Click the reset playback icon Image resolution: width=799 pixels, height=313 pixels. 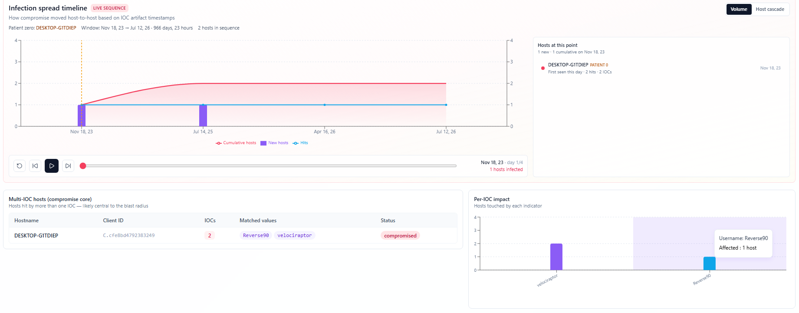coord(20,166)
